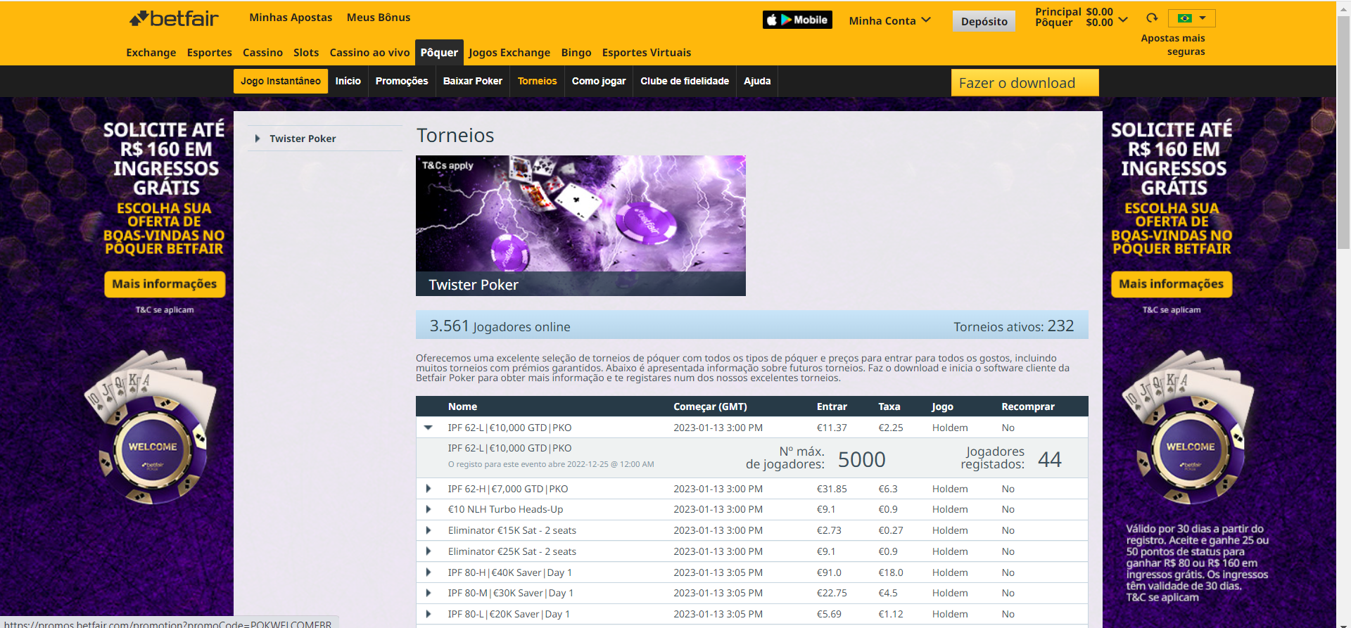Expand the Eliminator €25K Sat row
This screenshot has width=1351, height=628.
[428, 551]
